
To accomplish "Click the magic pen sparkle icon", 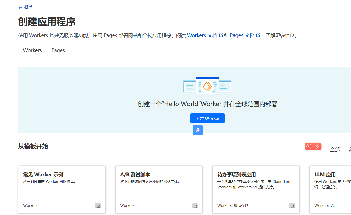I will 317,146.
